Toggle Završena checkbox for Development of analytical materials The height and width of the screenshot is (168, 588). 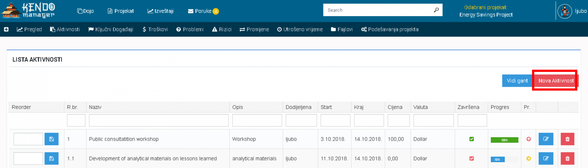coord(472,158)
